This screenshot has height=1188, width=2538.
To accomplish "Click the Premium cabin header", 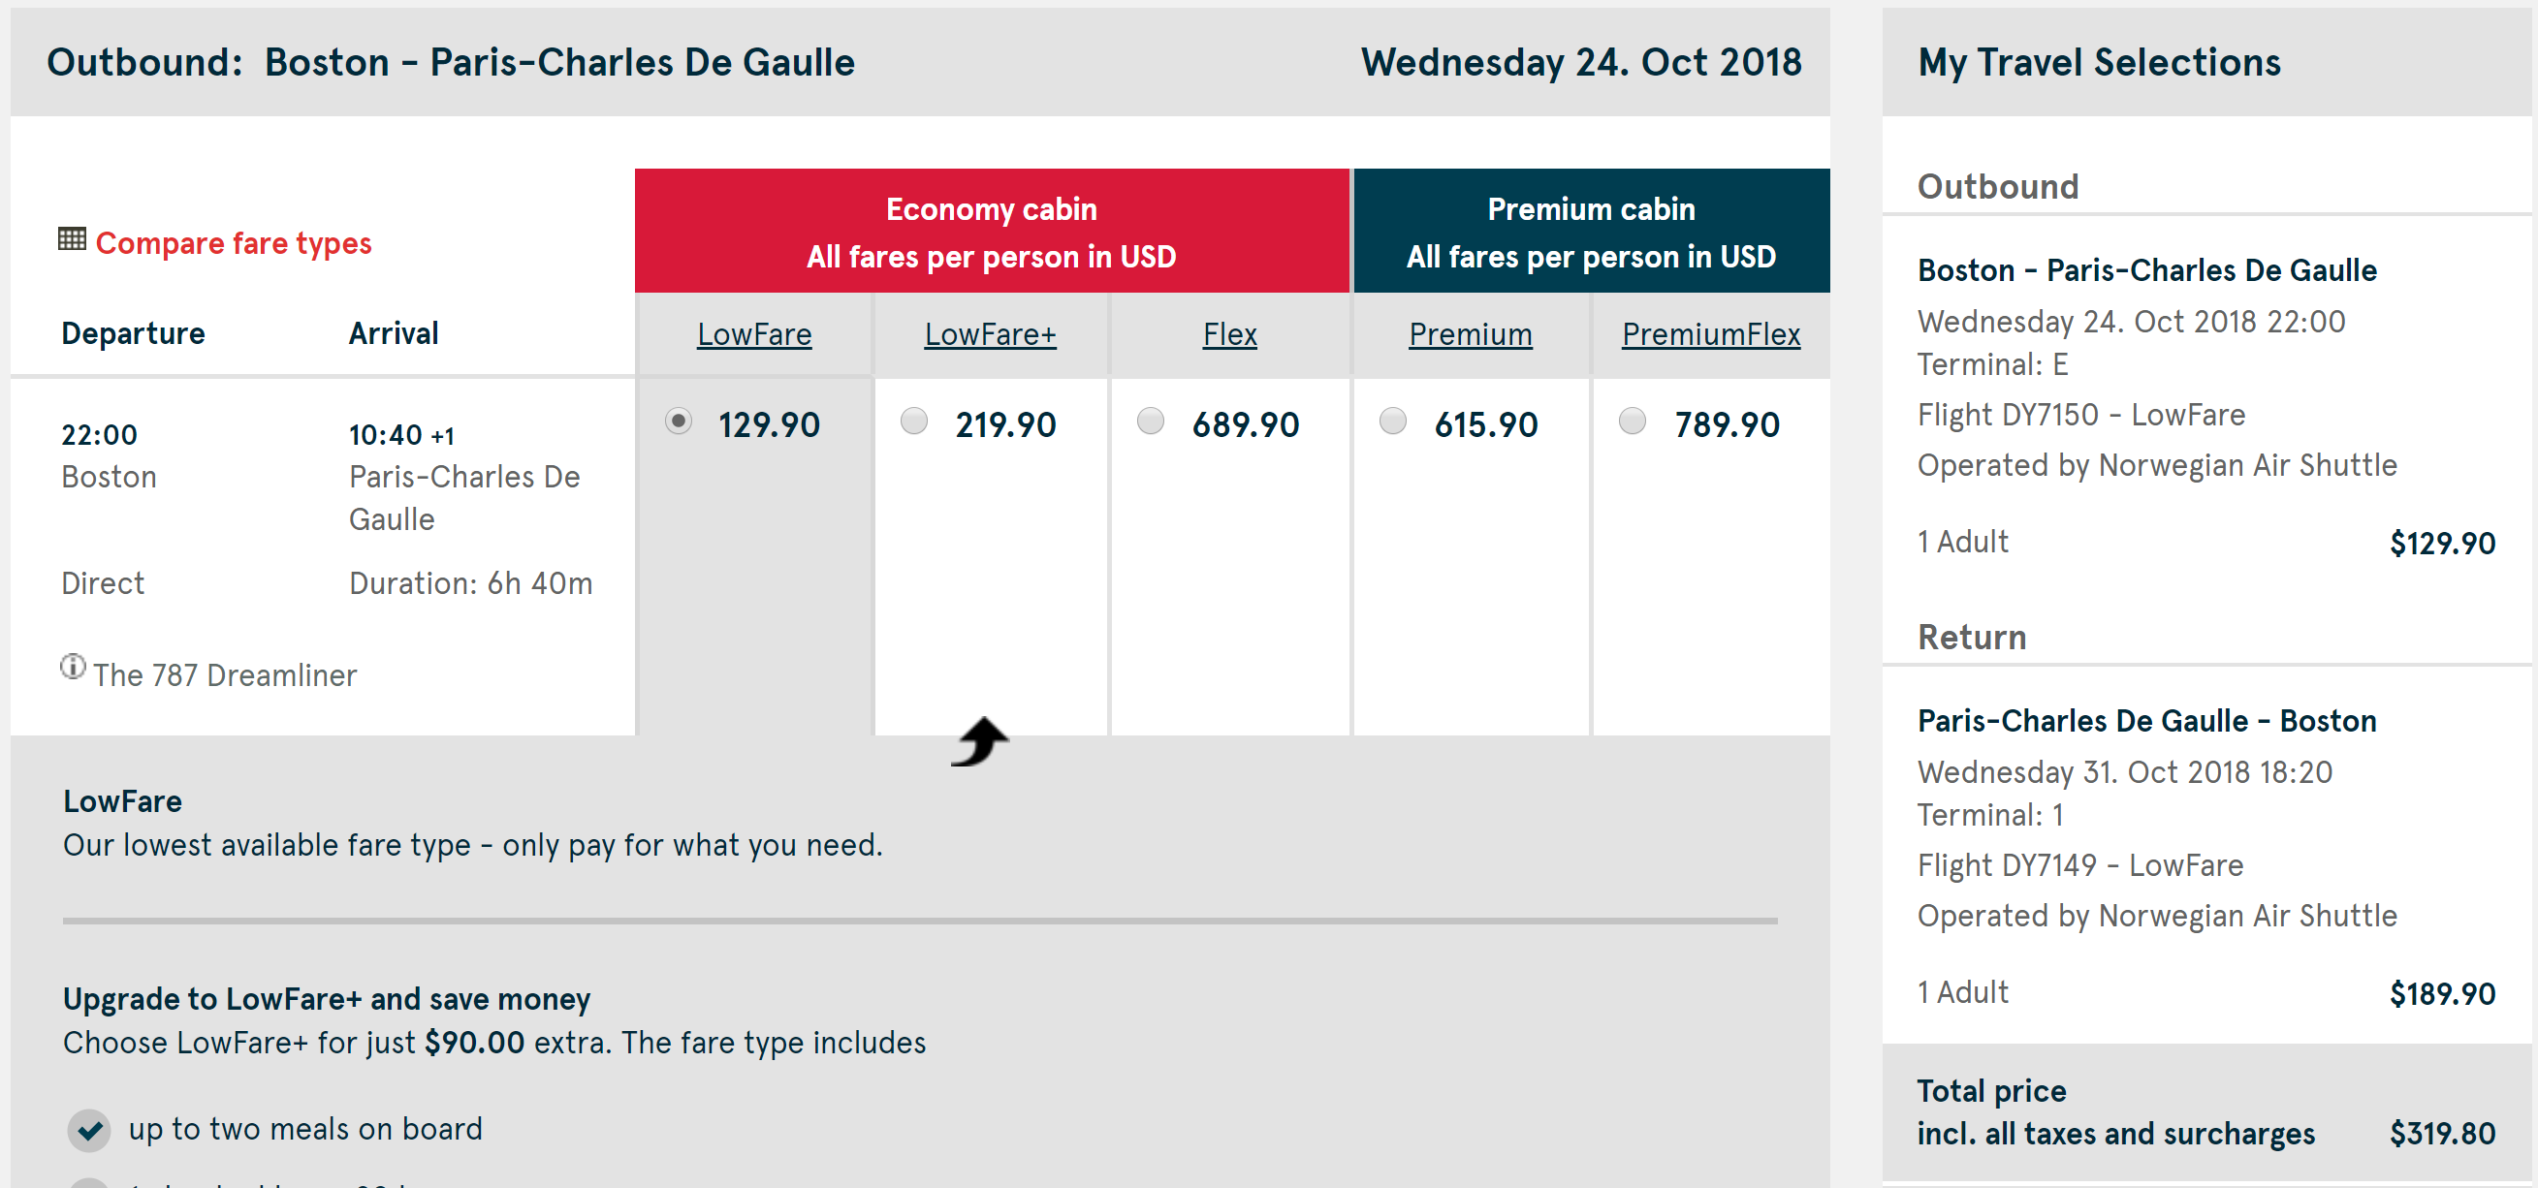I will (x=1590, y=232).
